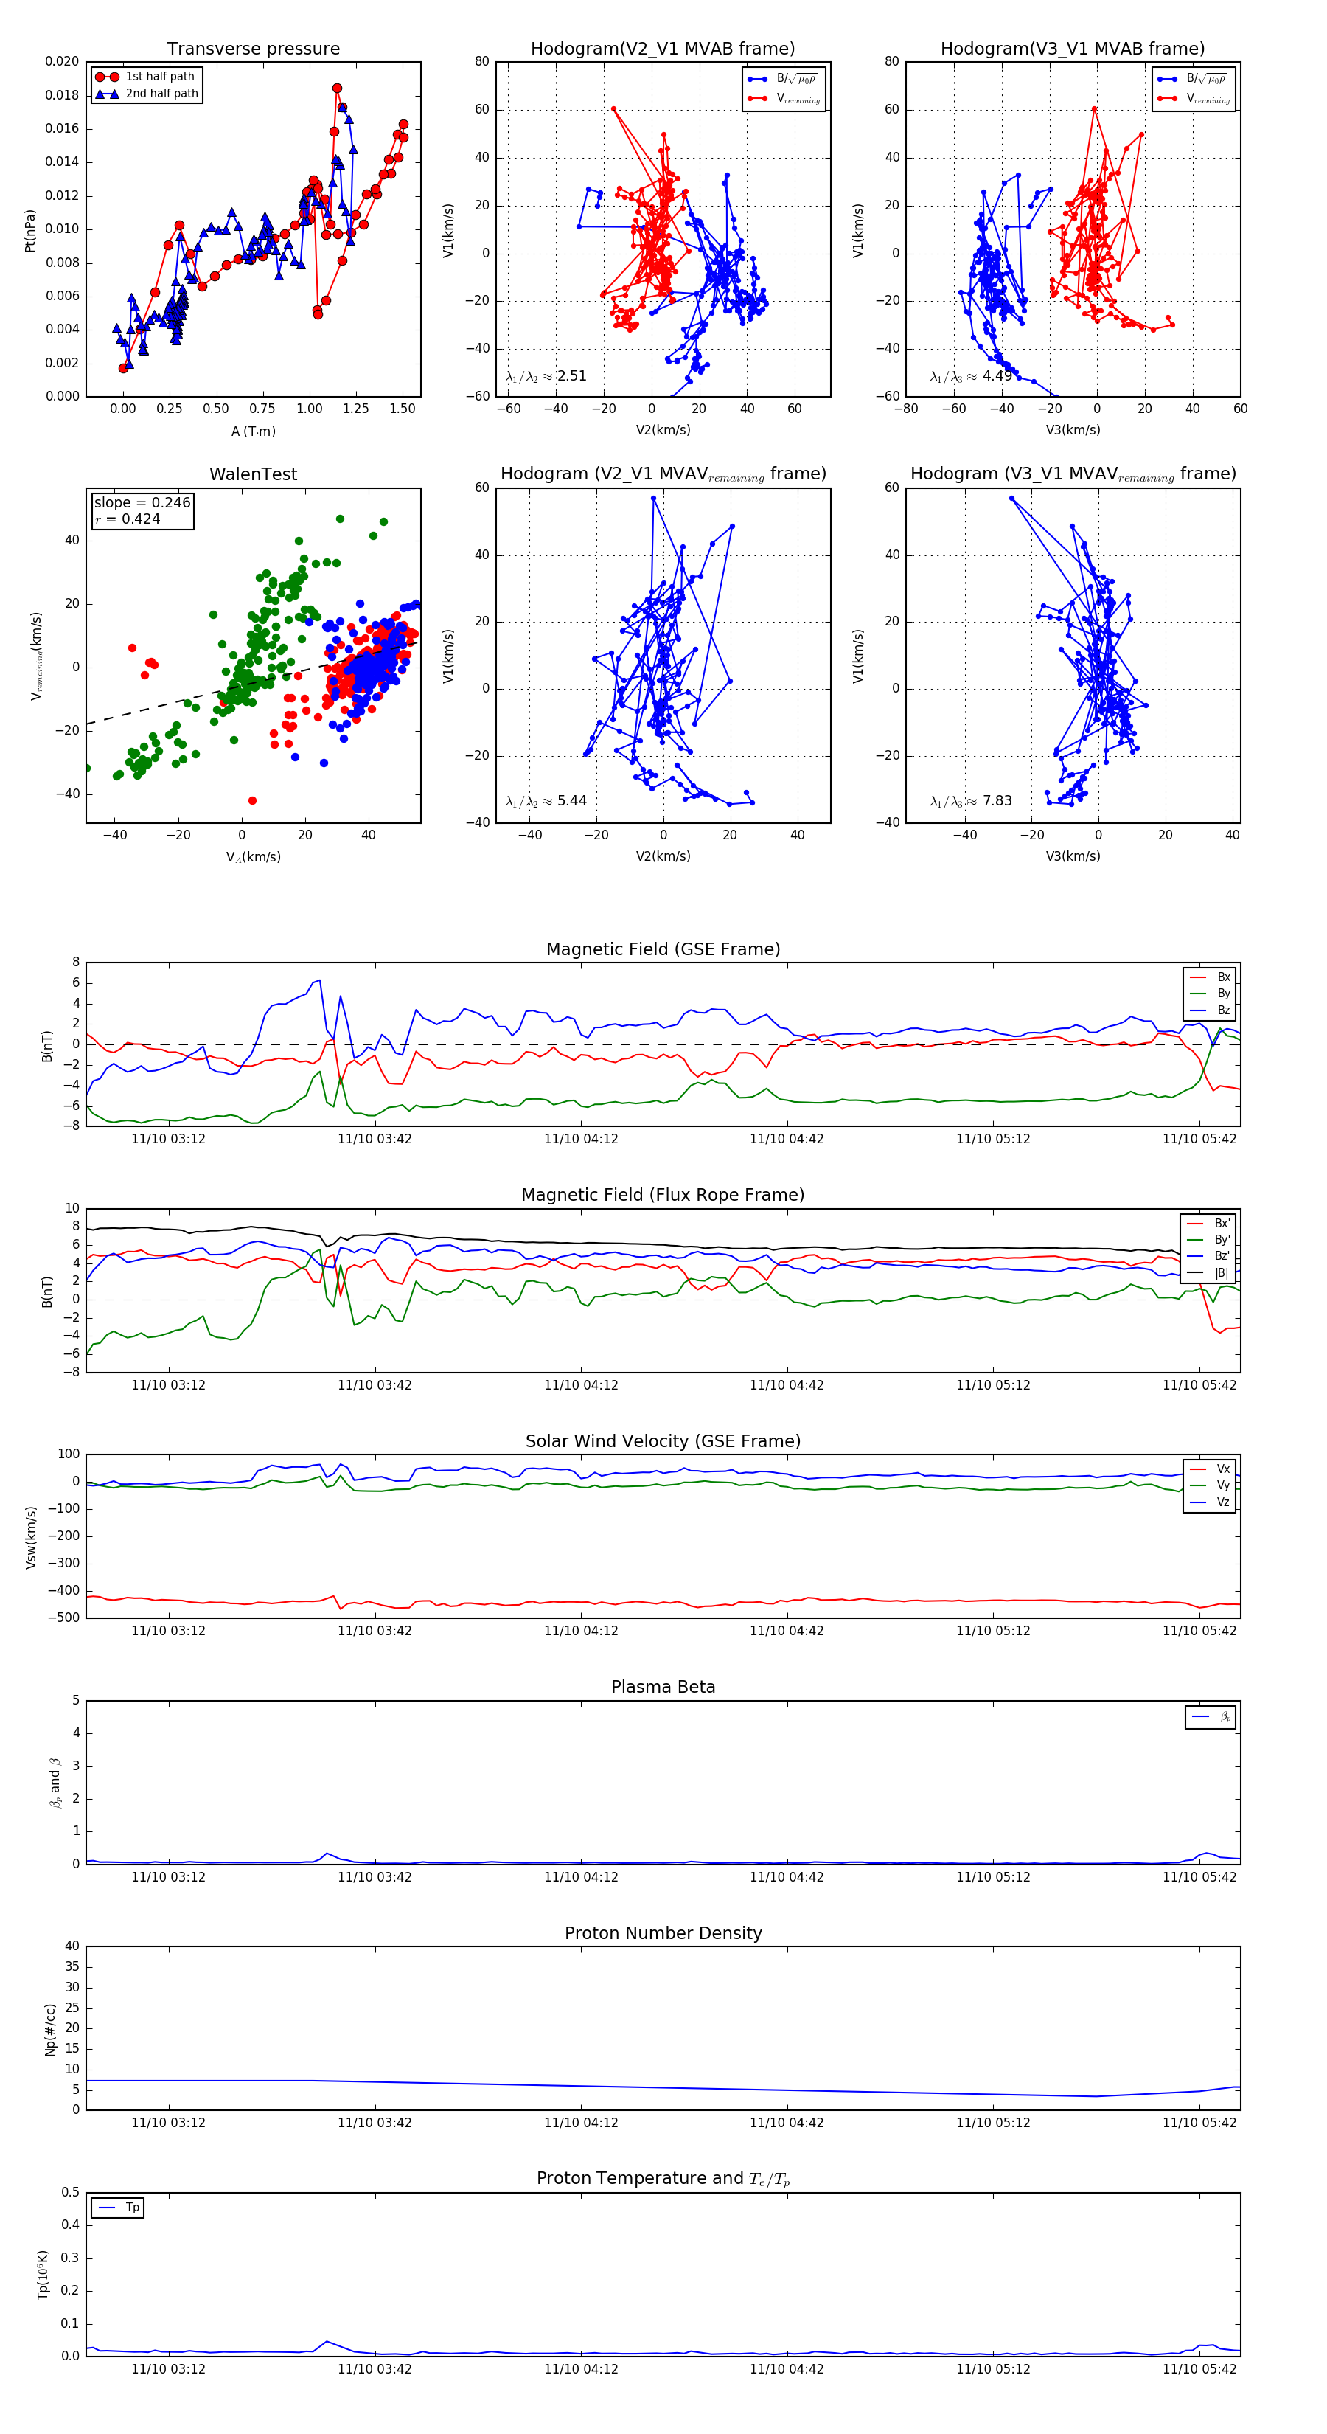Image resolution: width=1327 pixels, height=2434 pixels.
Task: Select the "slope = 0.246" annotation
Action: (142, 503)
